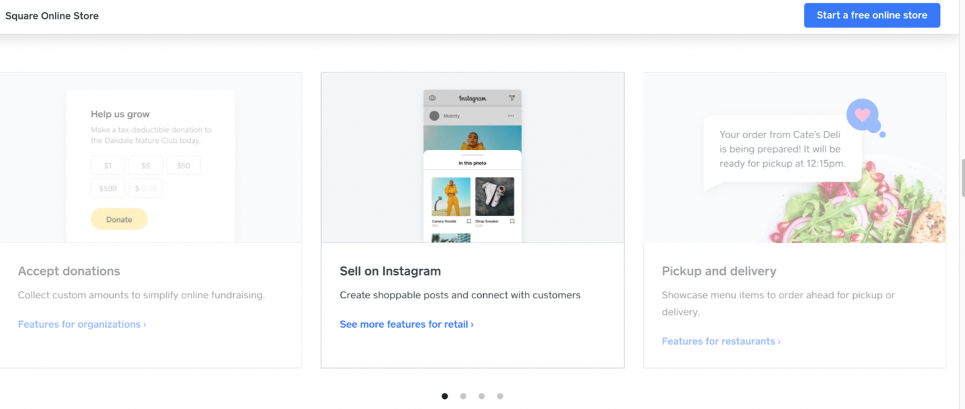Select the fourth carousel dot indicator

tap(500, 396)
